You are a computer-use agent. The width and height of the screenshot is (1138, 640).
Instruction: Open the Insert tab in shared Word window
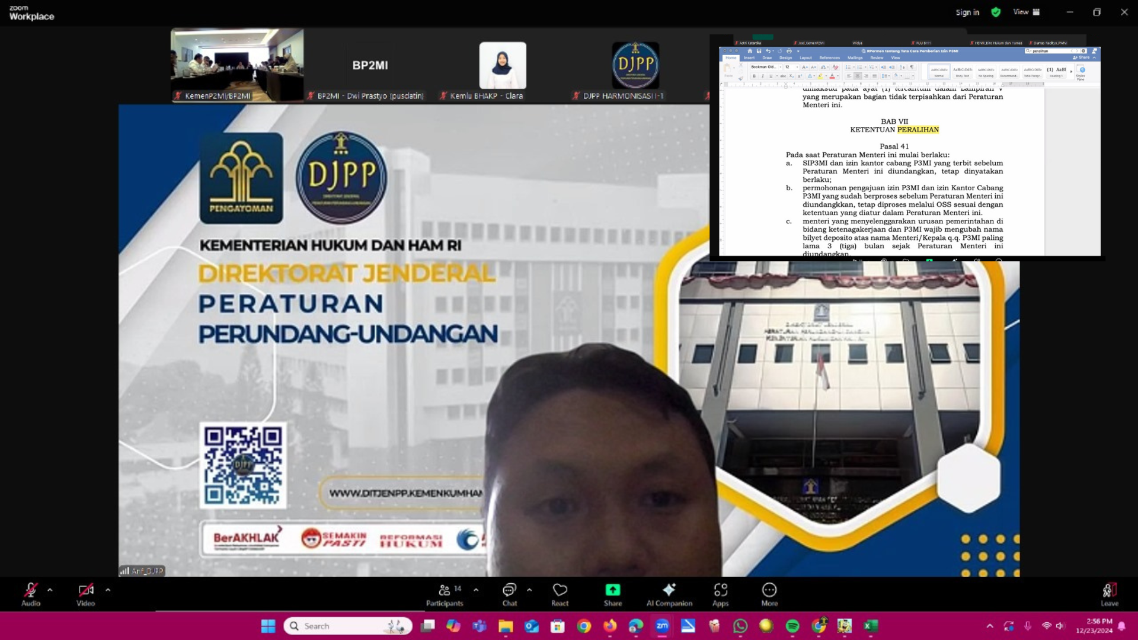click(749, 58)
